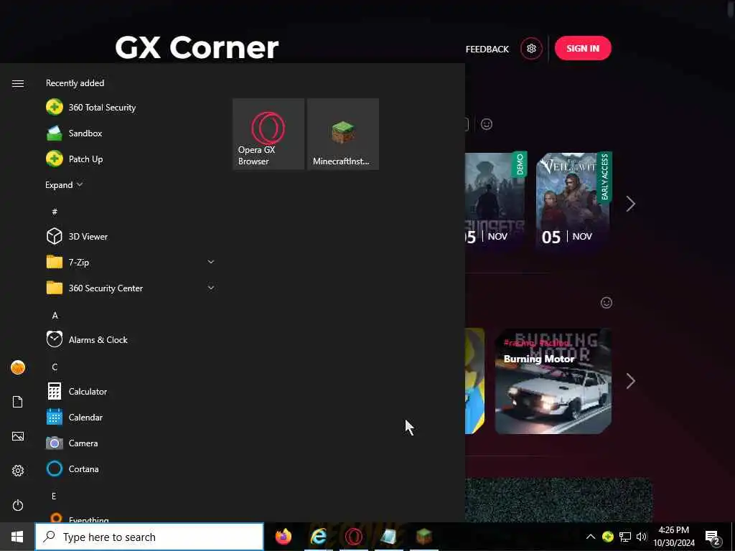735x551 pixels.
Task: Open 360 Total Security tray icon
Action: click(x=607, y=537)
